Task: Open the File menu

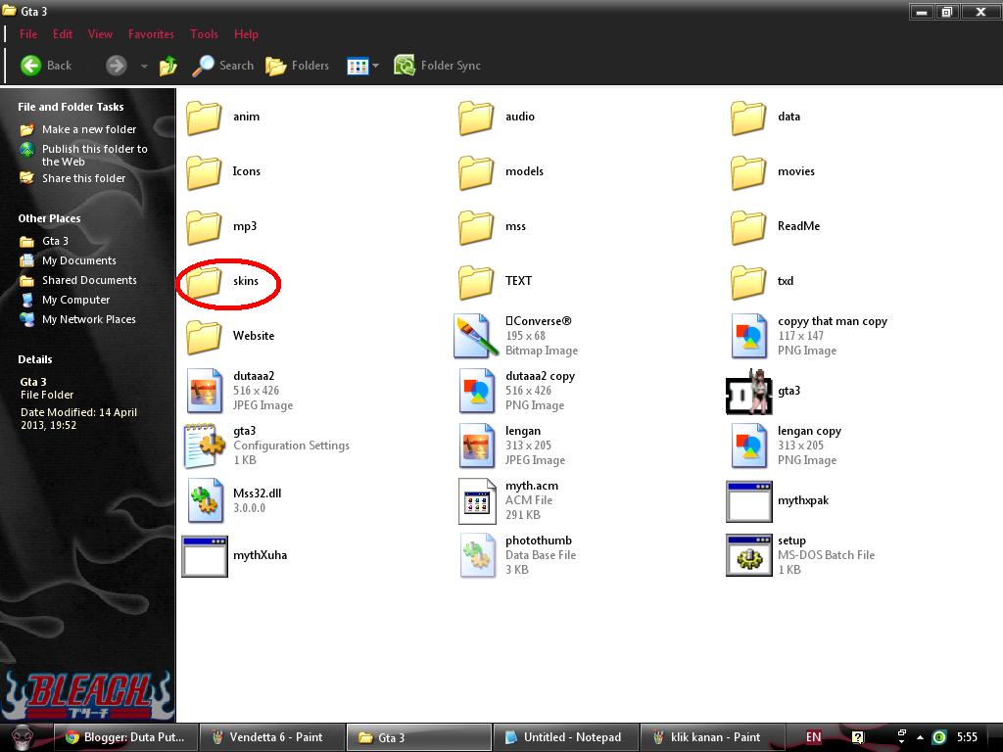Action: pos(28,34)
